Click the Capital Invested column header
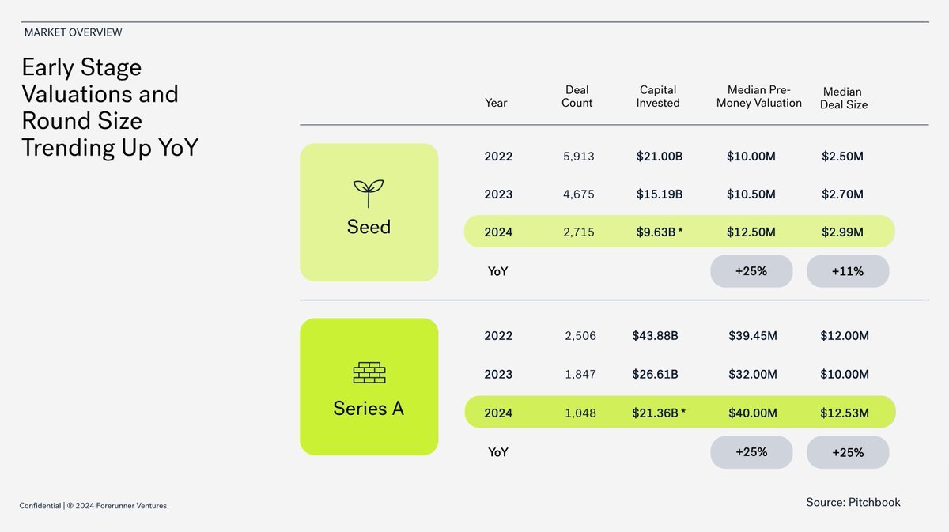This screenshot has height=532, width=949. tap(658, 96)
